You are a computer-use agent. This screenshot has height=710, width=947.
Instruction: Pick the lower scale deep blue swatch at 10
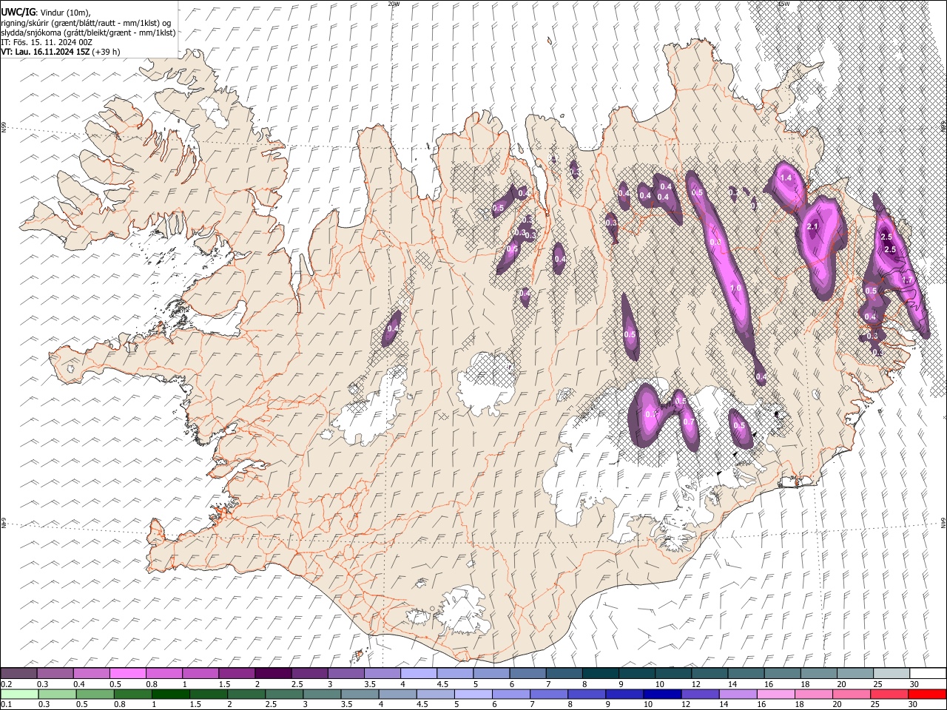coord(662,694)
